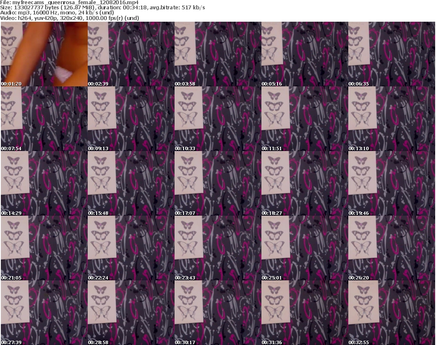Image resolution: width=436 pixels, height=345 pixels.
Task: Open the frame at 00:13:10
Action: click(x=392, y=119)
